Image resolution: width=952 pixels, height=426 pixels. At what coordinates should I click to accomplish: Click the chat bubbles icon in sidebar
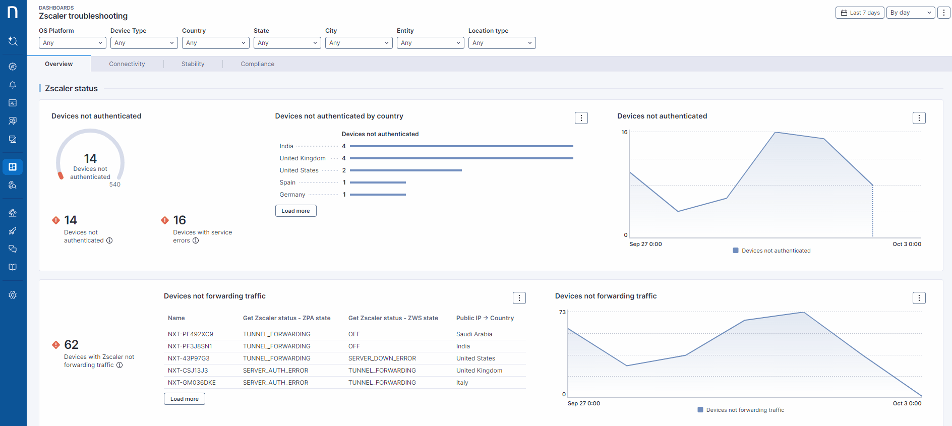[x=13, y=249]
